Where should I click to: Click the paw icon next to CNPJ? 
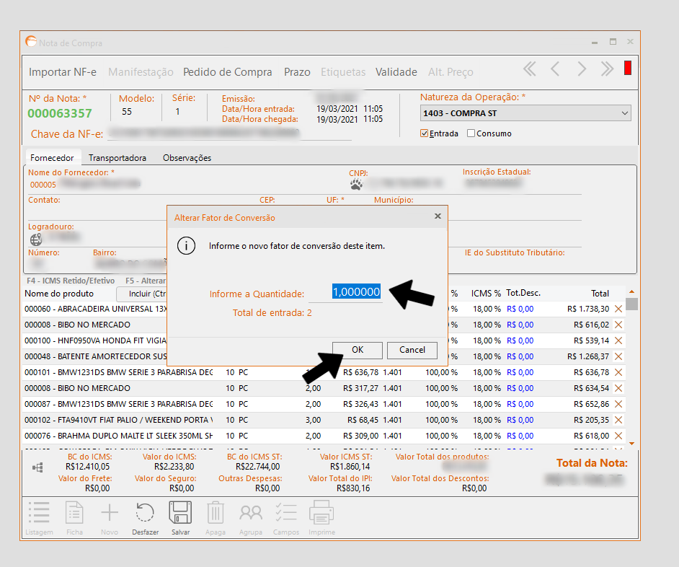point(356,185)
